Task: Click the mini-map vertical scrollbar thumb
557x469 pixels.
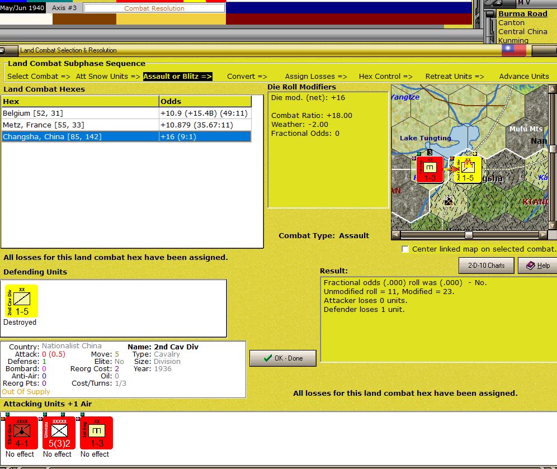Action: tap(553, 149)
